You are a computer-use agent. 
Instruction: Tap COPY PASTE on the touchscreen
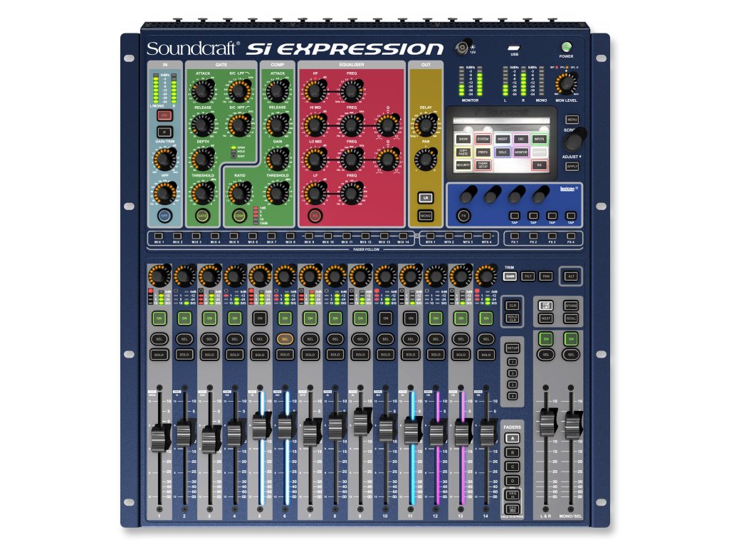coord(463,152)
